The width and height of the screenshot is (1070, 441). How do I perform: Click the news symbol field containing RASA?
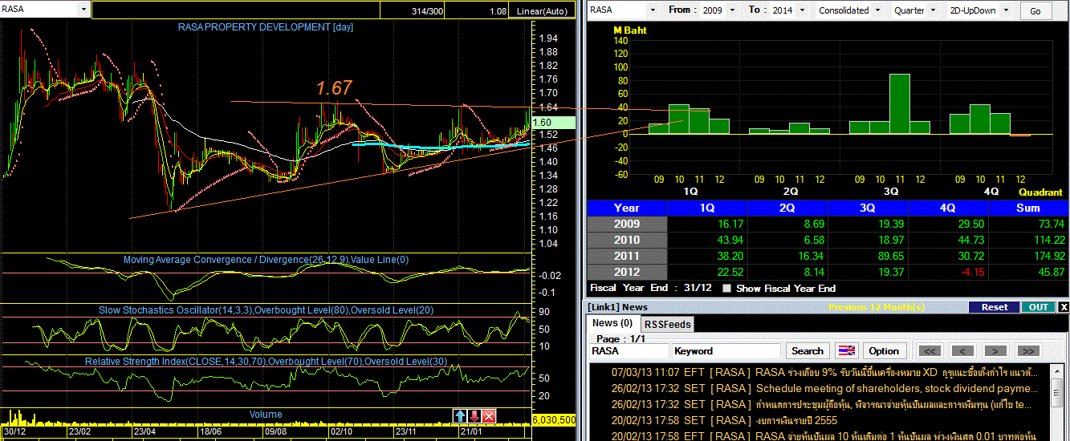[629, 350]
